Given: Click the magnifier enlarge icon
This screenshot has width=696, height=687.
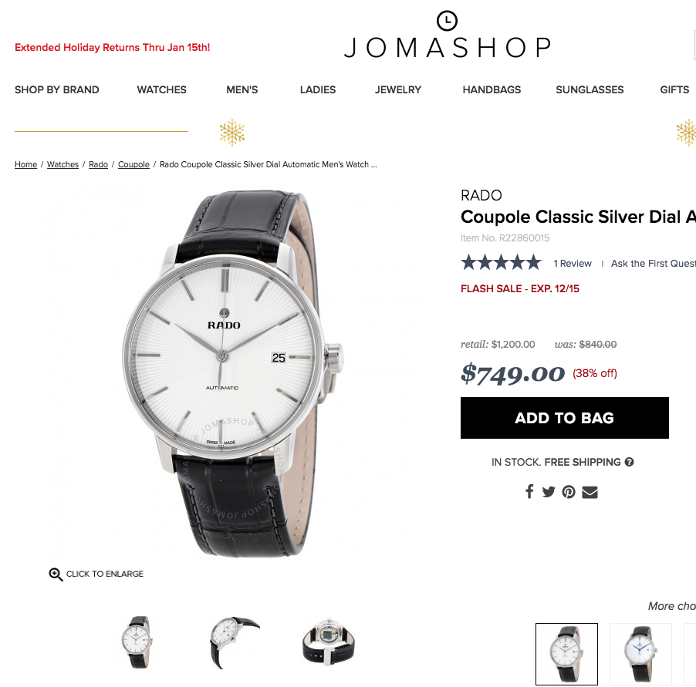Looking at the screenshot, I should pyautogui.click(x=56, y=574).
